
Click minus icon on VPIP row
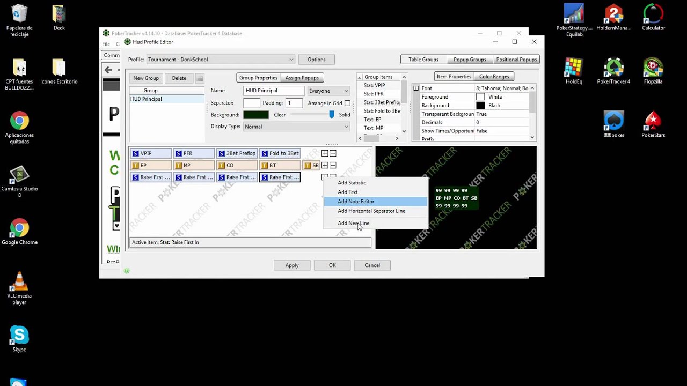(333, 153)
